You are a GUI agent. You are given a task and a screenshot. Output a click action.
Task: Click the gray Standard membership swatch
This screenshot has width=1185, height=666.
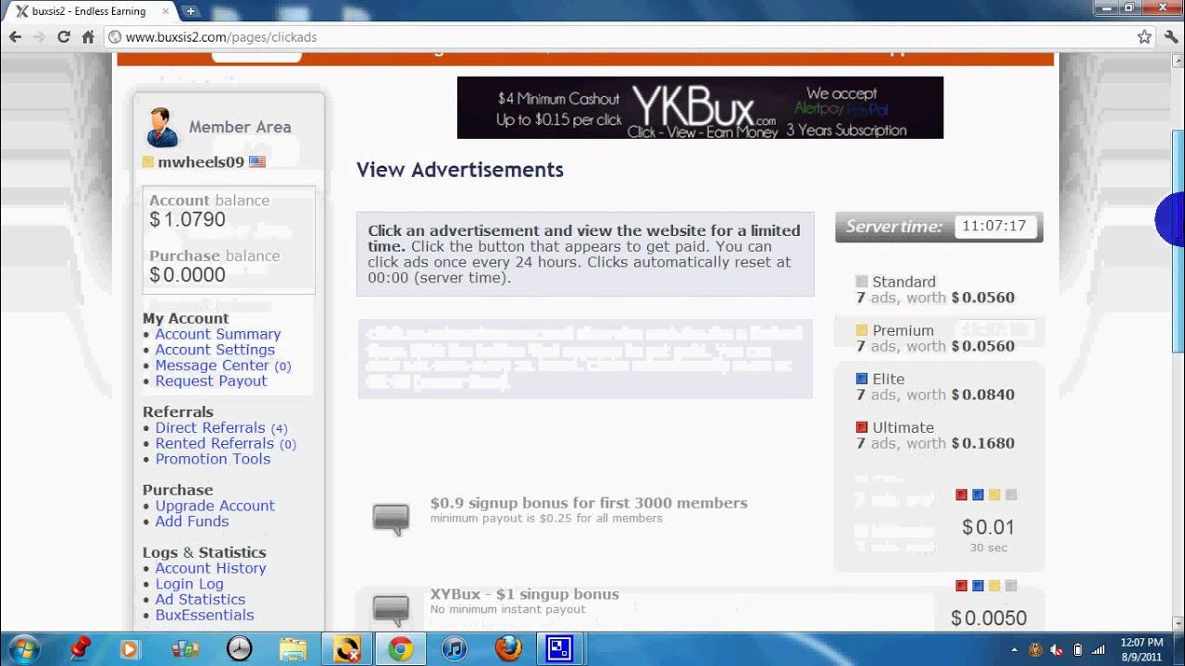pyautogui.click(x=862, y=281)
